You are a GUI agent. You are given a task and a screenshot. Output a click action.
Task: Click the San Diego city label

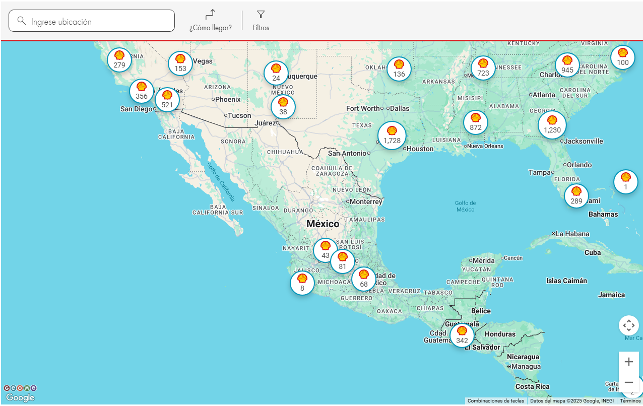coord(136,109)
